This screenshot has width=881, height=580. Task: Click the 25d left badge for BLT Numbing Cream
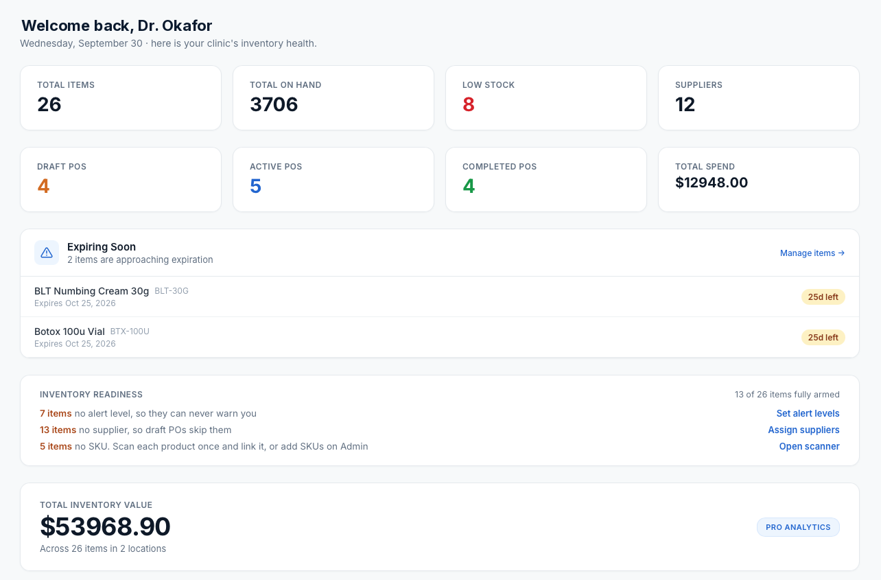[x=823, y=297]
